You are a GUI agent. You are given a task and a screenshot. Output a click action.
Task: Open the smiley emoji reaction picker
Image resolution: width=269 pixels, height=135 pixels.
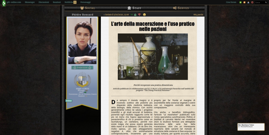tap(144, 15)
